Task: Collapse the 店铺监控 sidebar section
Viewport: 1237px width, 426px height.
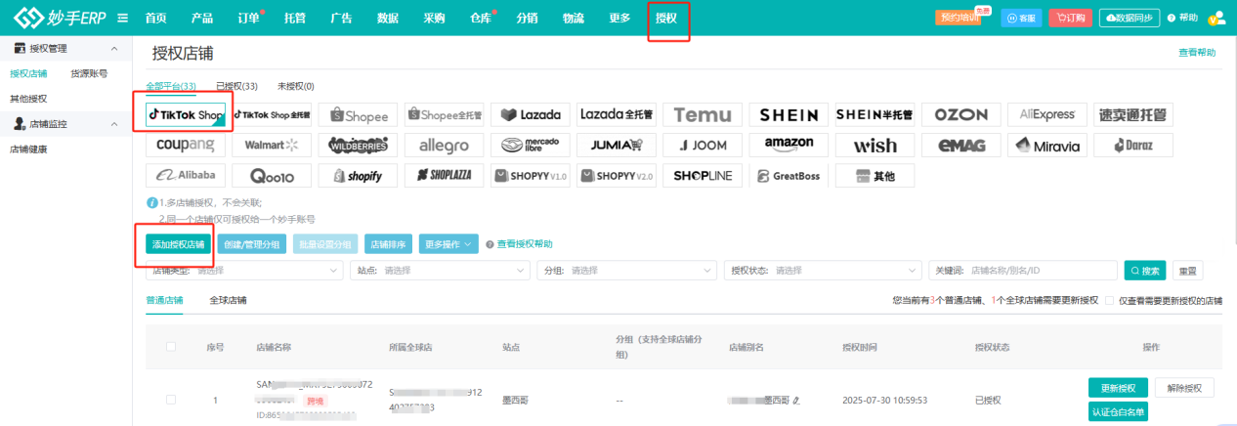Action: click(x=113, y=124)
